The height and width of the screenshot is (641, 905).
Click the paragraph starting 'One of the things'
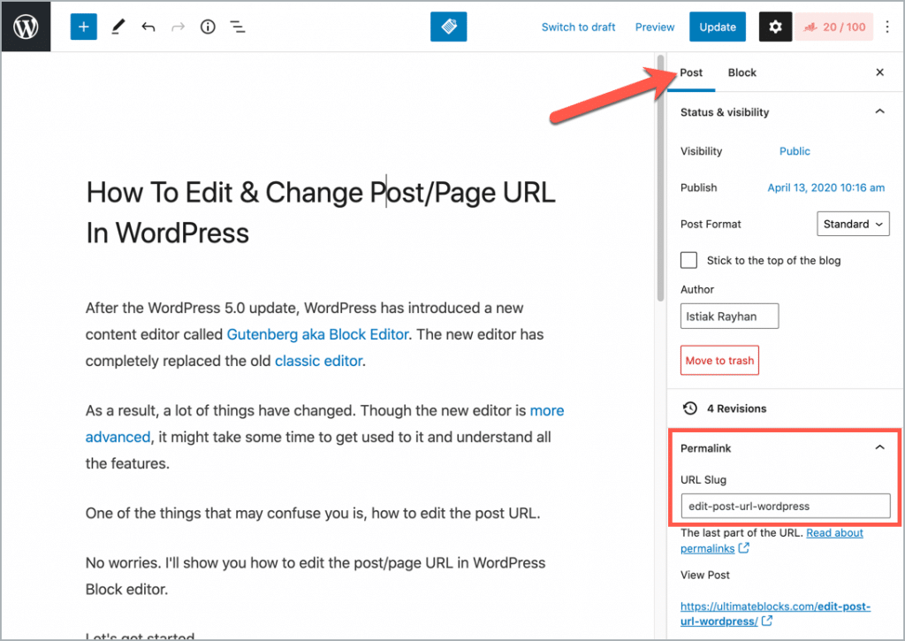click(313, 514)
